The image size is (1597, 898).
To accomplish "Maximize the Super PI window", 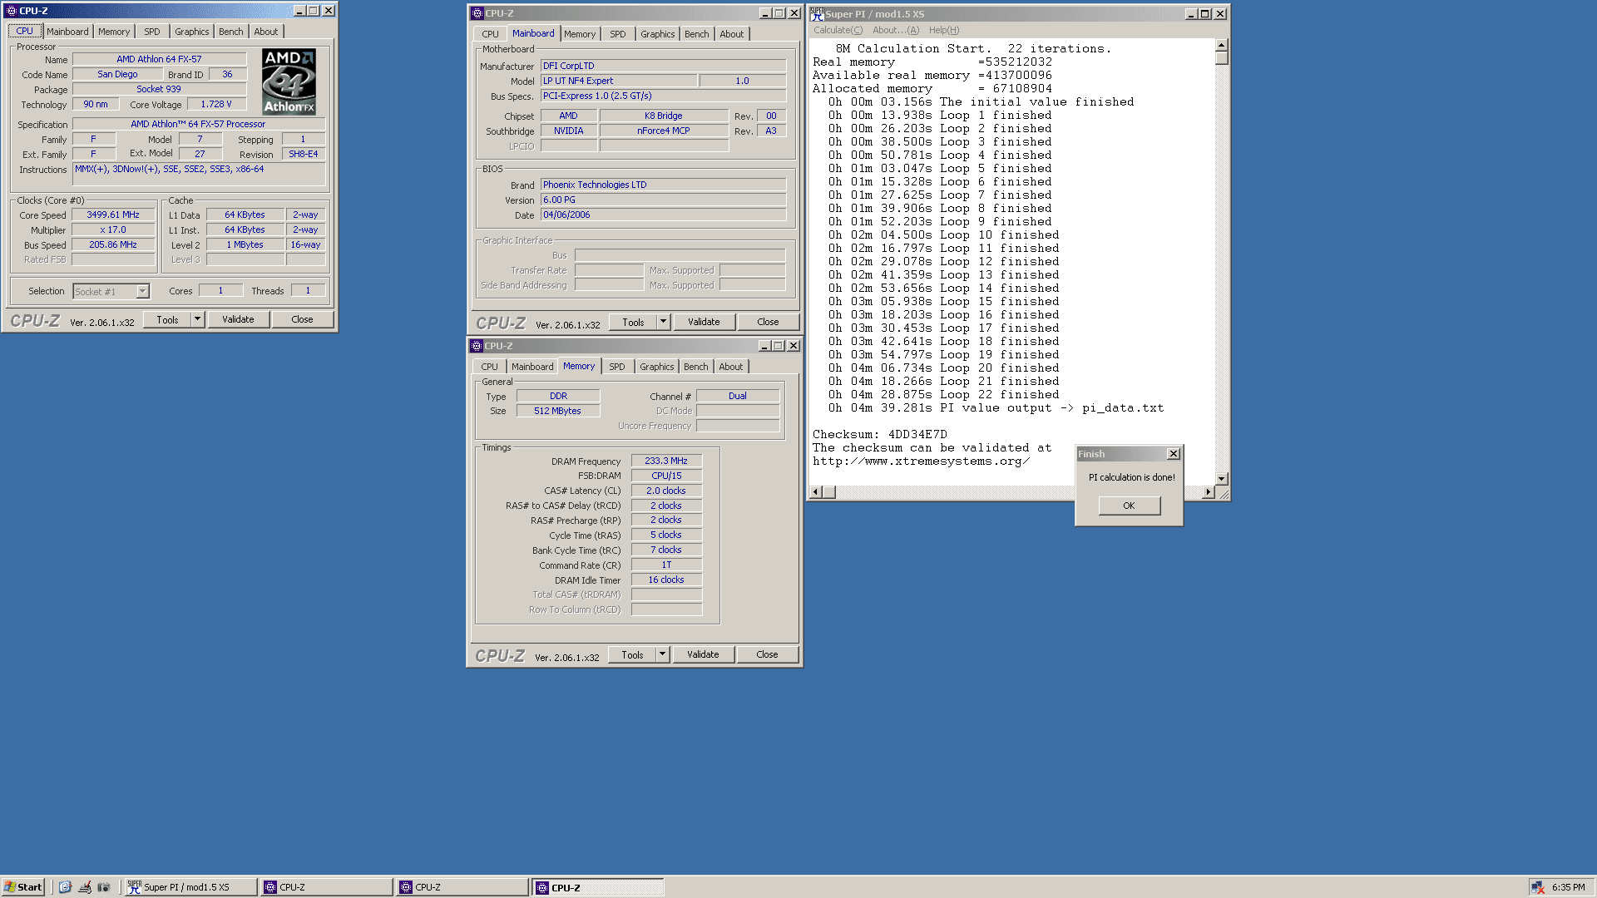I will (x=1204, y=14).
